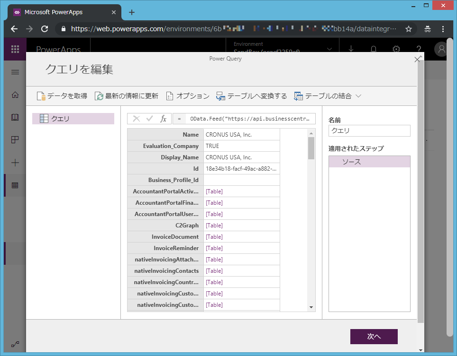Click the formula bar fx icon
The height and width of the screenshot is (356, 457).
coord(163,119)
